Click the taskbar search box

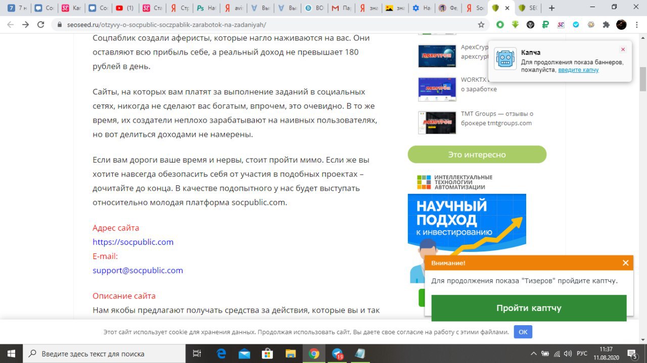[105, 353]
